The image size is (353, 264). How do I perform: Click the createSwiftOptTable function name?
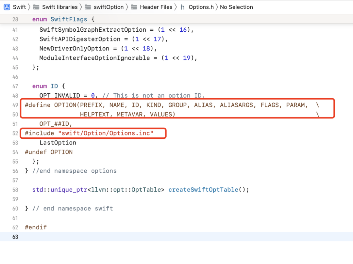[x=203, y=190]
